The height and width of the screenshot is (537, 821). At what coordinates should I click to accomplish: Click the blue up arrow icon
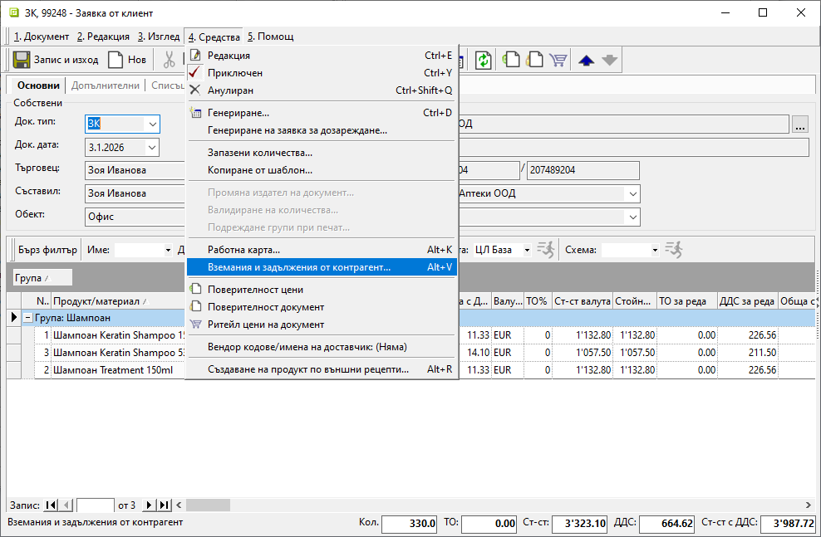(586, 60)
